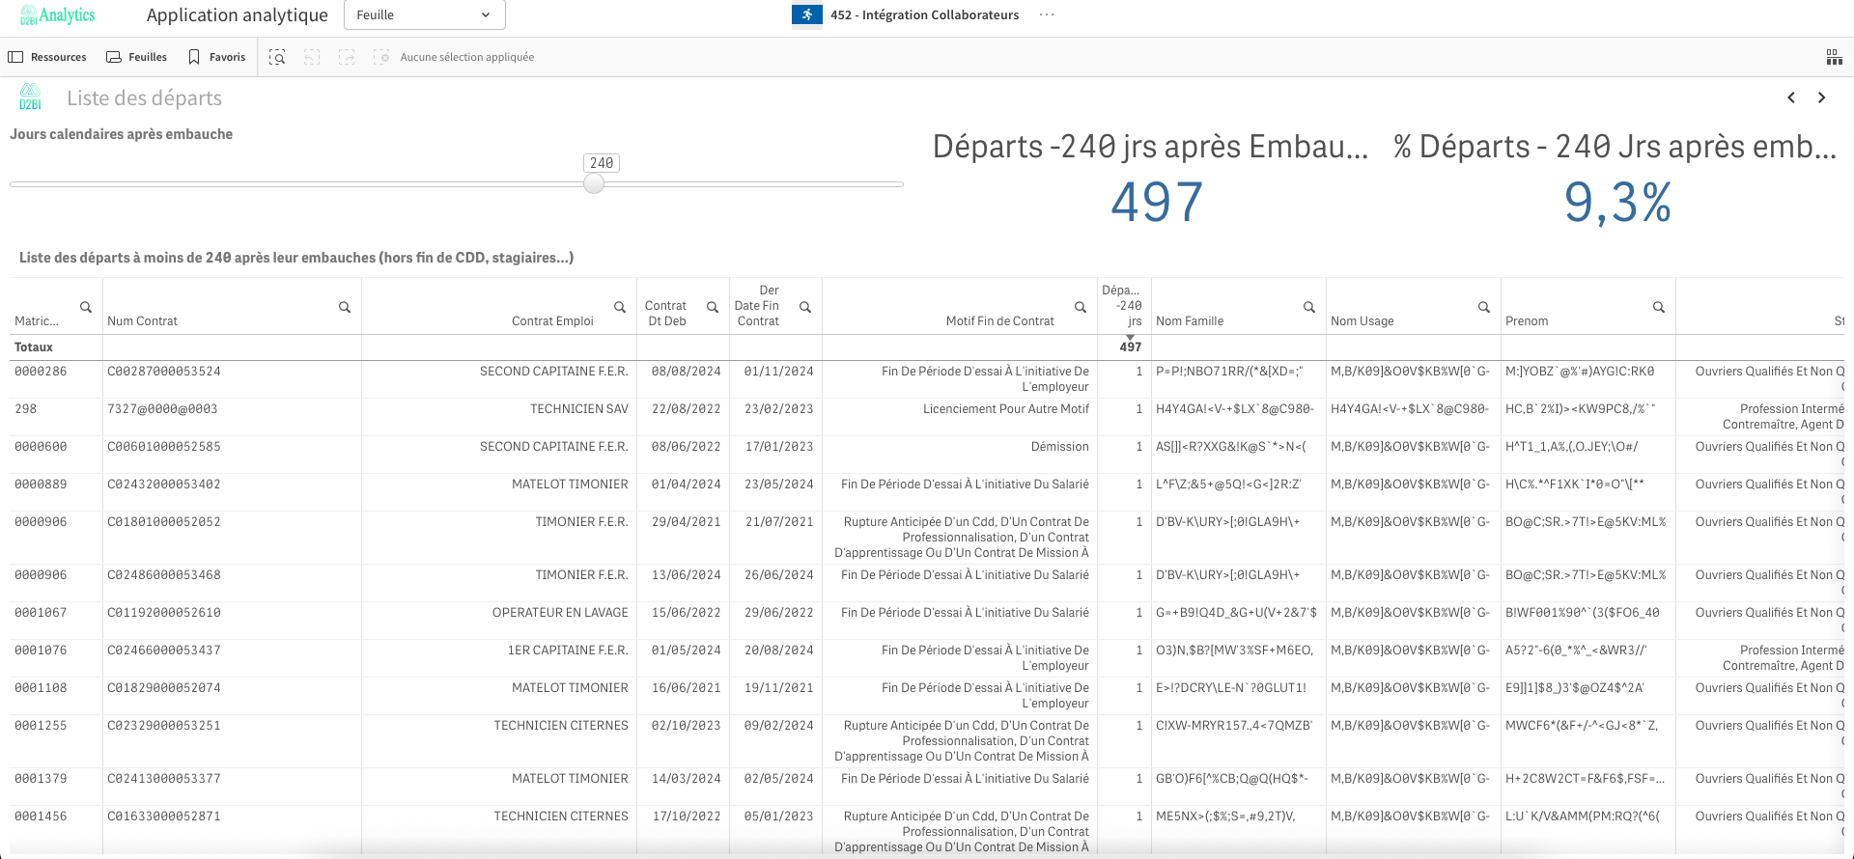Click the step back selection icon
This screenshot has height=859, width=1854.
(312, 58)
